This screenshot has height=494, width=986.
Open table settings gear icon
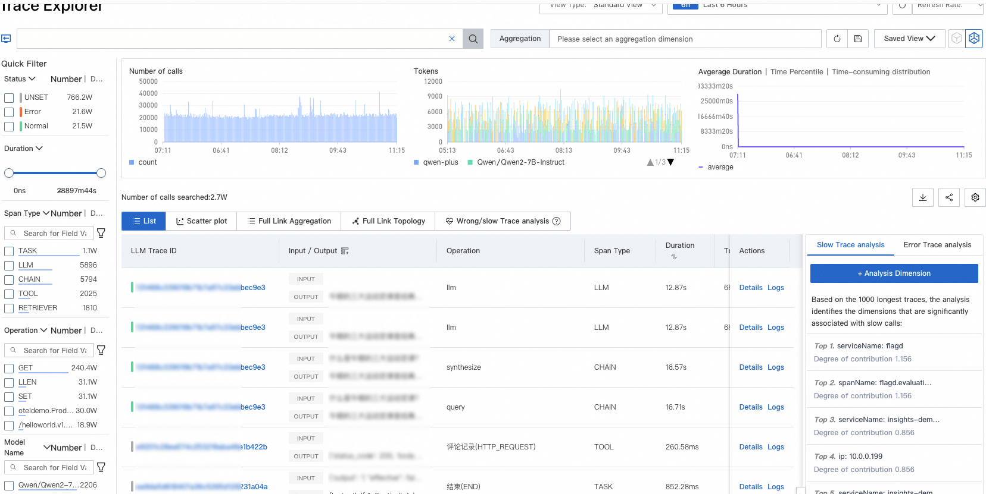[x=975, y=197]
